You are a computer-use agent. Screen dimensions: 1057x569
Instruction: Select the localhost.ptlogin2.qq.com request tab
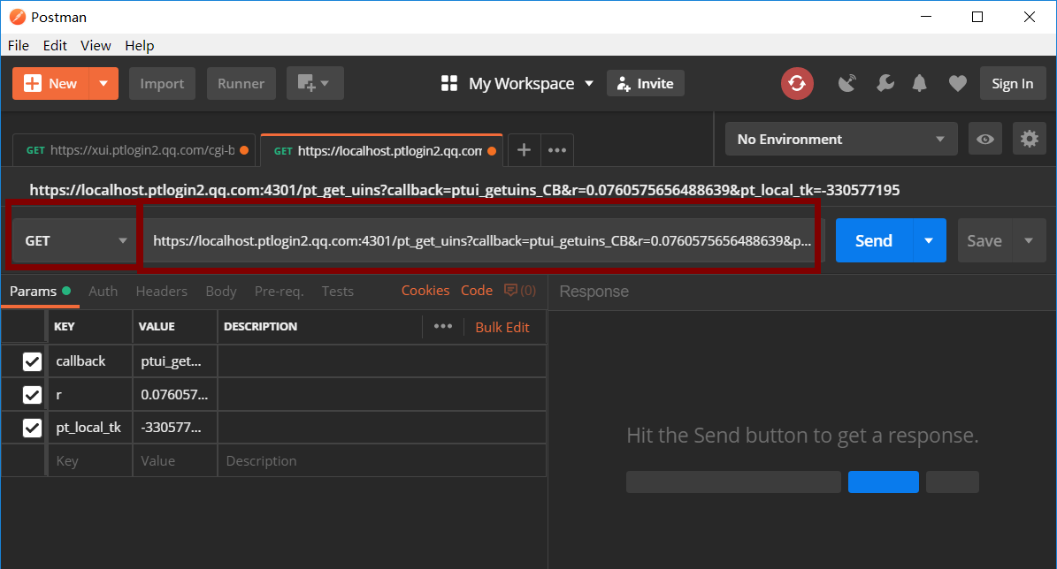coord(381,150)
